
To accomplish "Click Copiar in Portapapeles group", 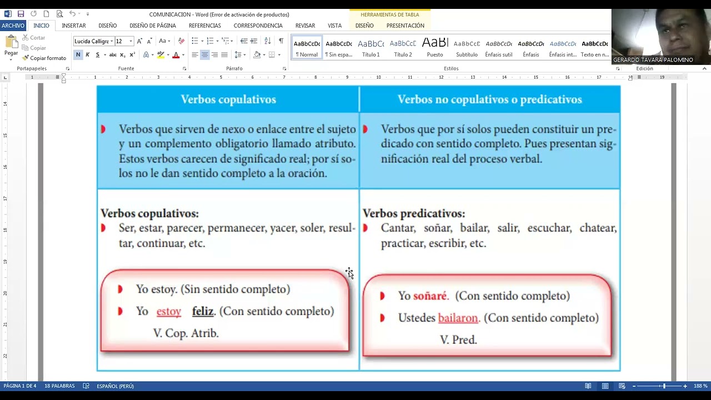I will (33, 48).
